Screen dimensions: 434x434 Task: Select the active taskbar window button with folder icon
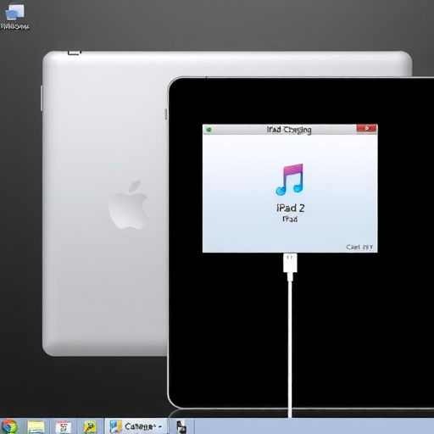click(x=136, y=426)
